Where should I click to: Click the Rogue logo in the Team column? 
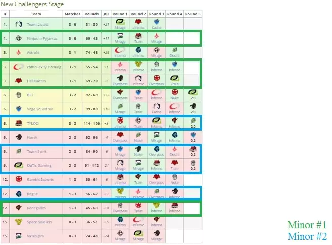click(19, 194)
